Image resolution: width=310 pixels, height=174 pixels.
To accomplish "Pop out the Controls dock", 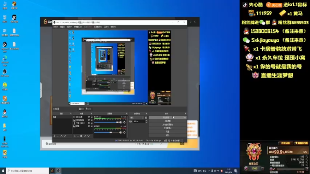I will [x=186, y=114].
